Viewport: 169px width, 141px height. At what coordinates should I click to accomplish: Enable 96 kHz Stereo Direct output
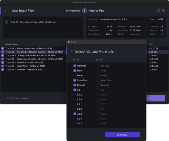click(x=98, y=80)
